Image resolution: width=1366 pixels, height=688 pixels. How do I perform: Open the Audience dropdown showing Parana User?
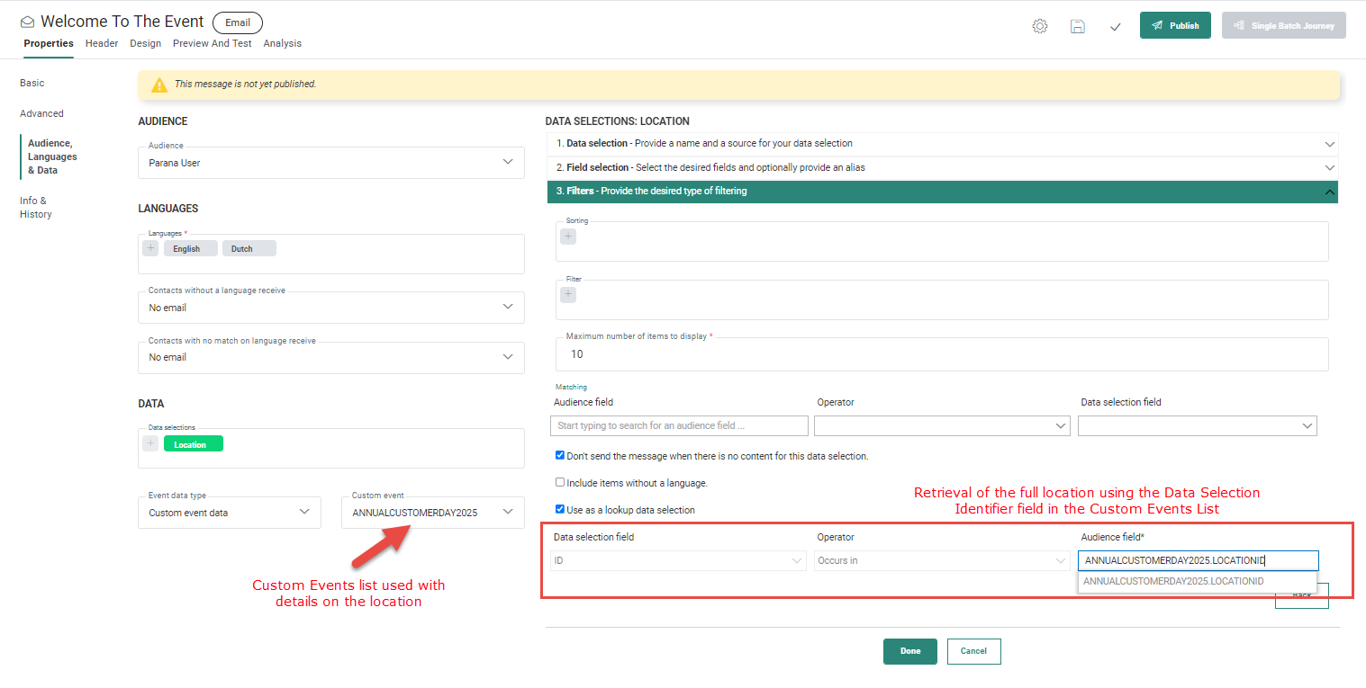coord(330,163)
